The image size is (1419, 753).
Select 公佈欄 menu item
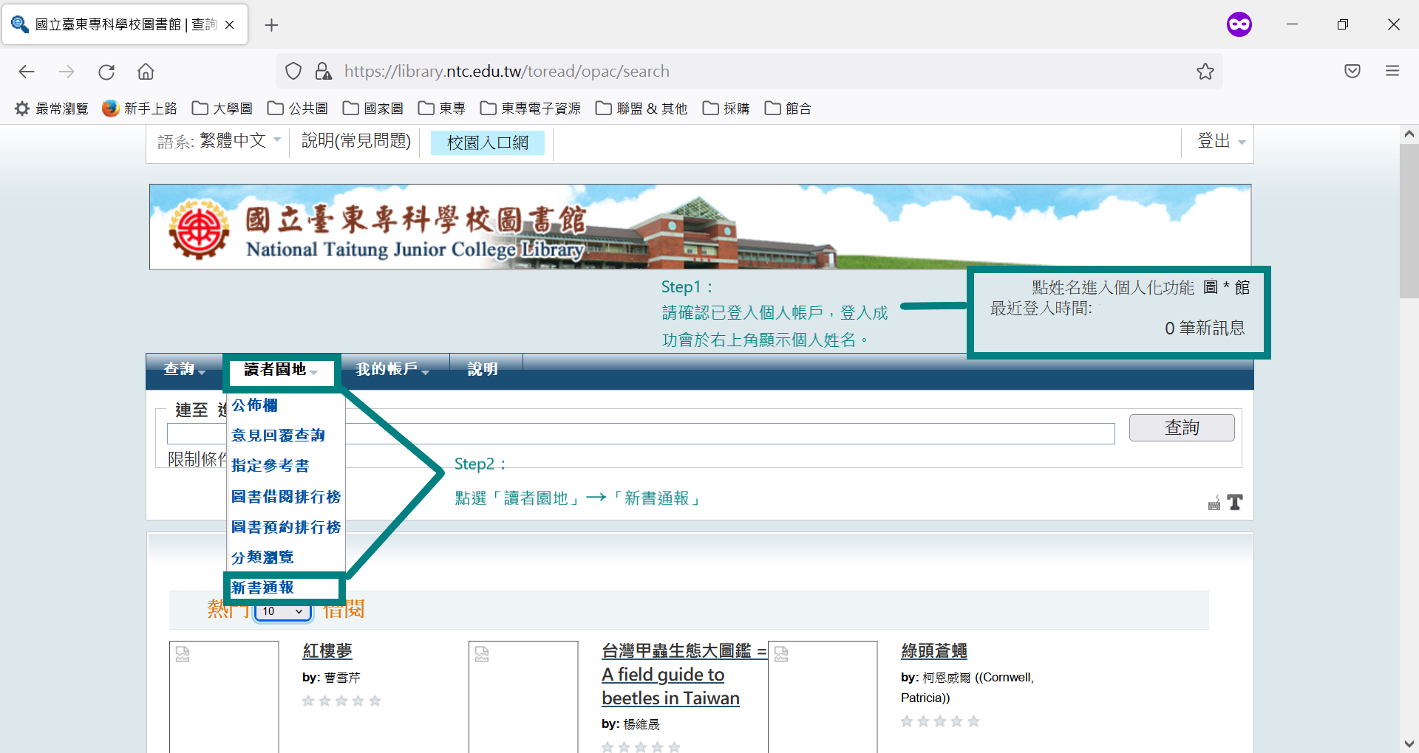click(x=255, y=405)
